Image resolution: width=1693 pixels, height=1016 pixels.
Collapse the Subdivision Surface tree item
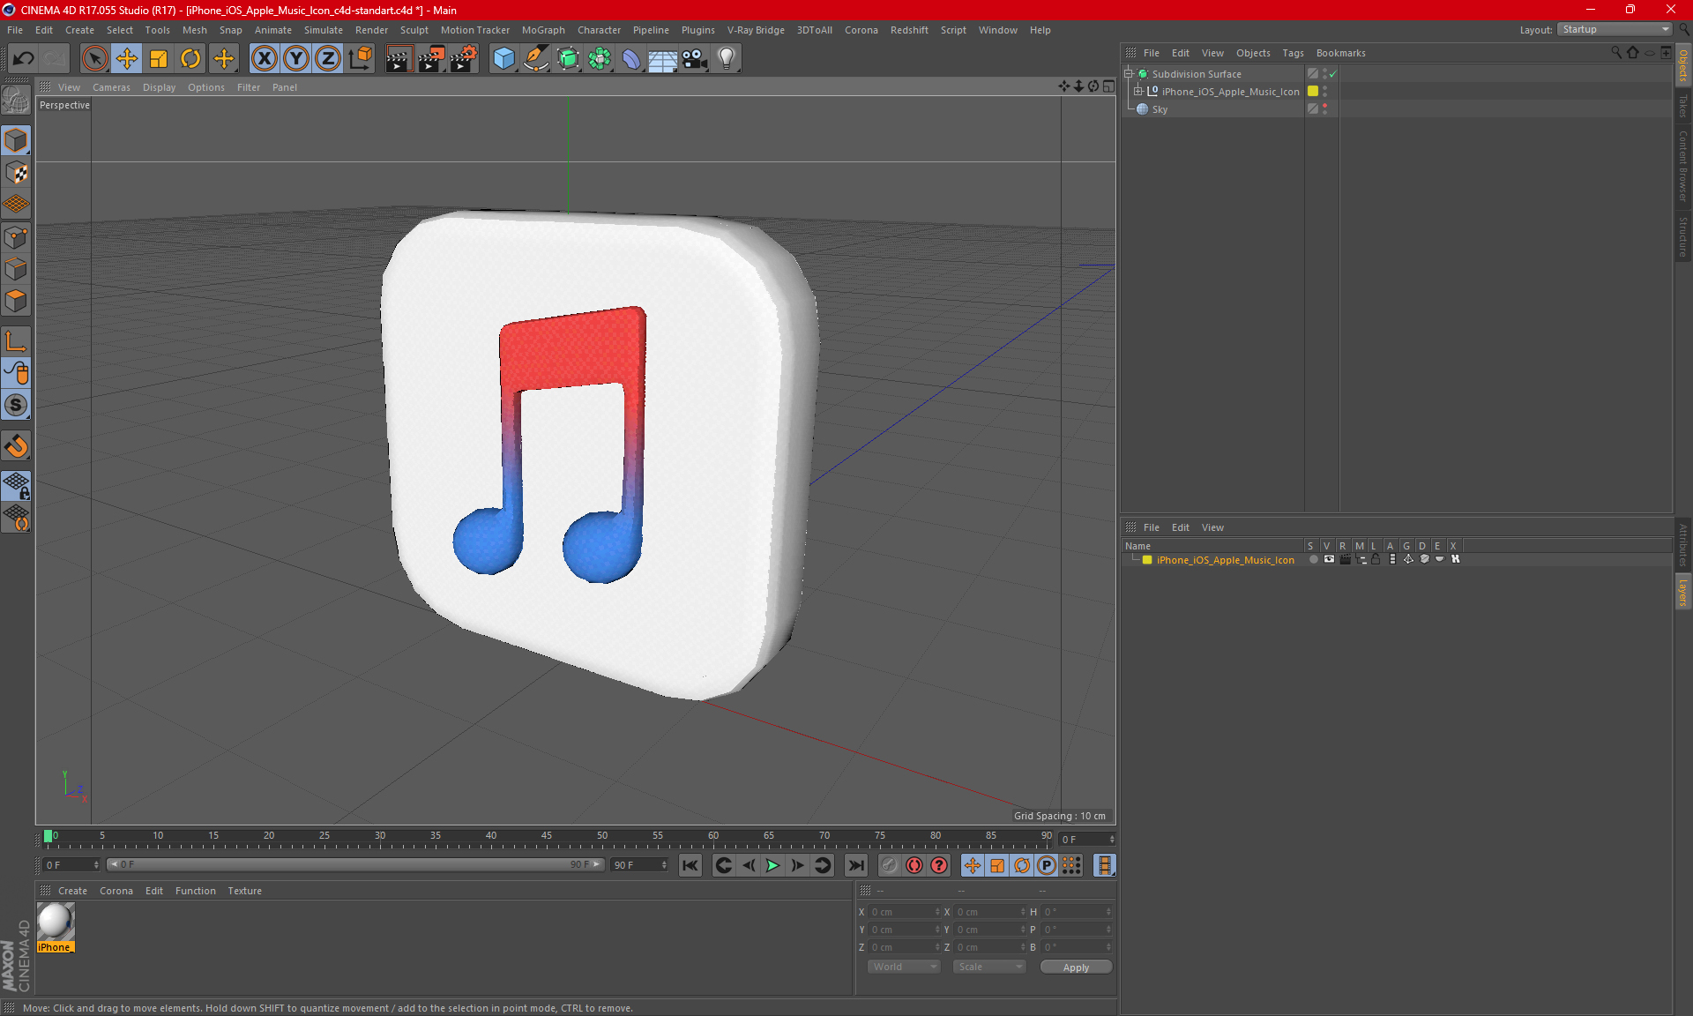(1129, 74)
